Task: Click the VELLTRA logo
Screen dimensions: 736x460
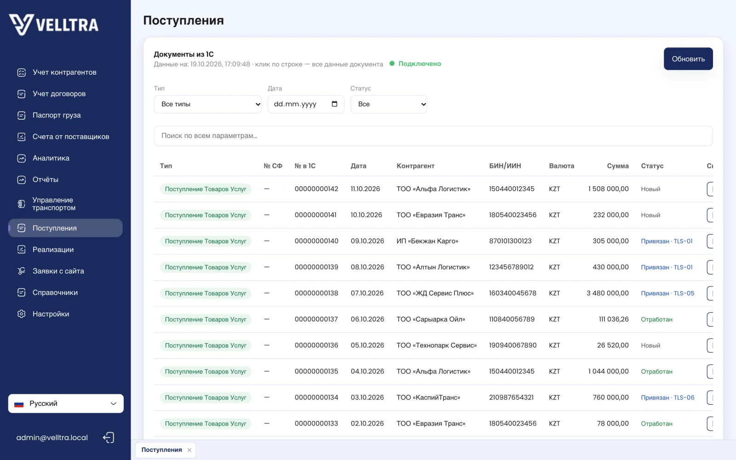Action: click(54, 24)
